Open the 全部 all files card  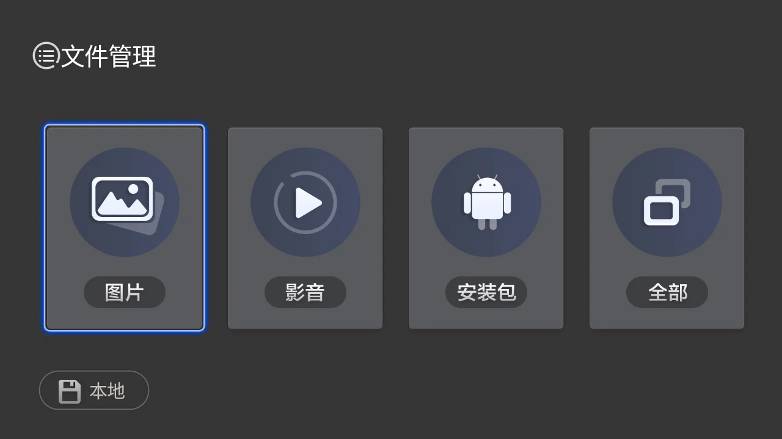pos(667,228)
